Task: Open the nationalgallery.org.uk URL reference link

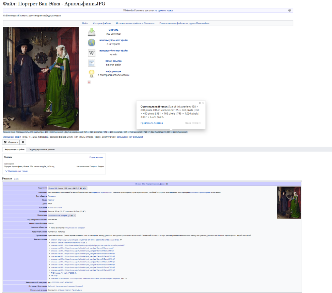Action: [95, 245]
